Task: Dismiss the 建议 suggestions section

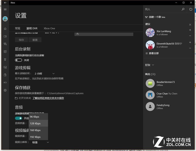Action: click(190, 25)
